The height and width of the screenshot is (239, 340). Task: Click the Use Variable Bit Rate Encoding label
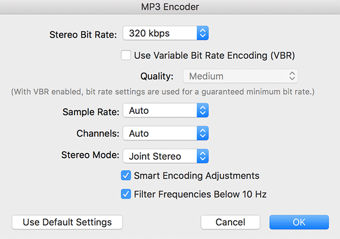214,55
